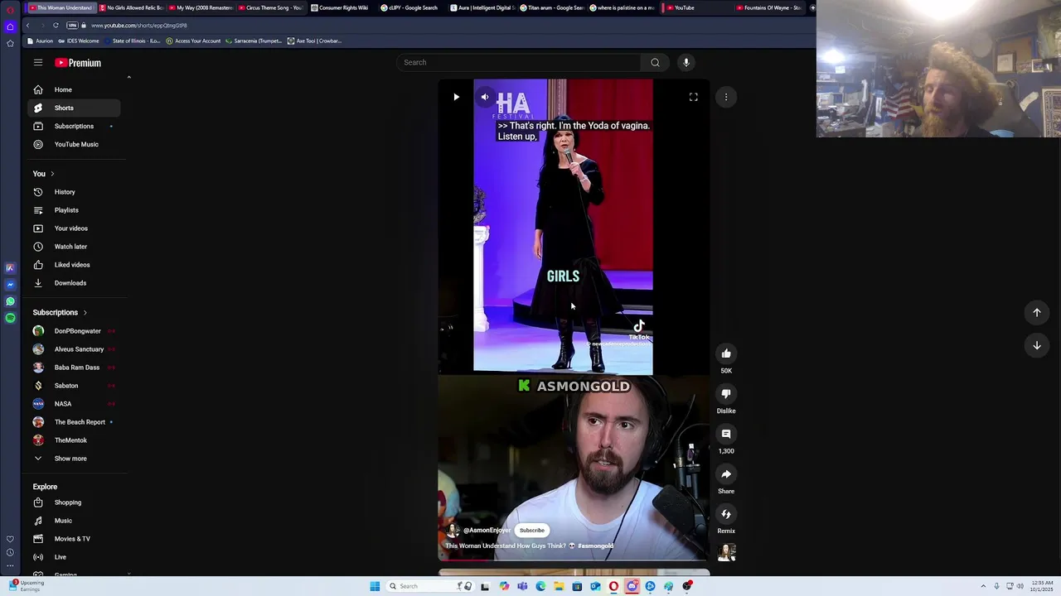Expand the You section chevron
The image size is (1061, 596).
[52, 174]
